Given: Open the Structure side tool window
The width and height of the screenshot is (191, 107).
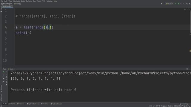Looking at the screenshot, I should (x=1, y=89).
